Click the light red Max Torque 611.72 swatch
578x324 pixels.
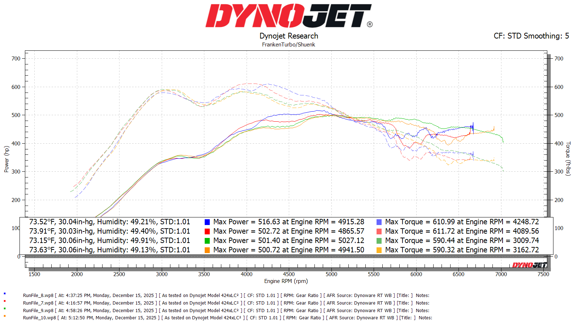pos(379,231)
